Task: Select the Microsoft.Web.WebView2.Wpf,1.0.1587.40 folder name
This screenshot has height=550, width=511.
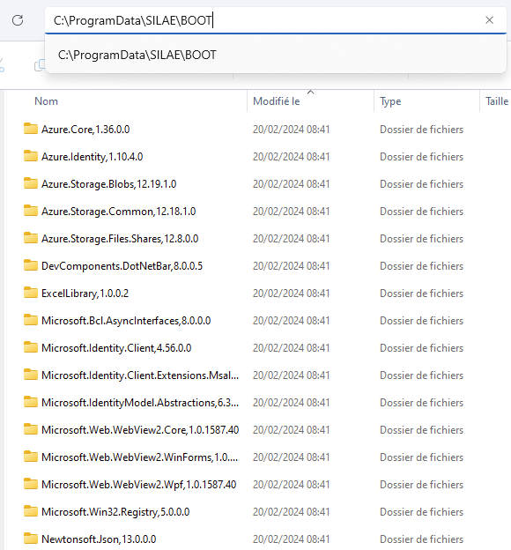Action: 139,485
